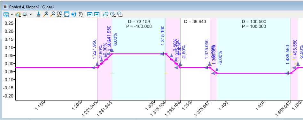Select the 'P = 100.000' label

pos(254,26)
